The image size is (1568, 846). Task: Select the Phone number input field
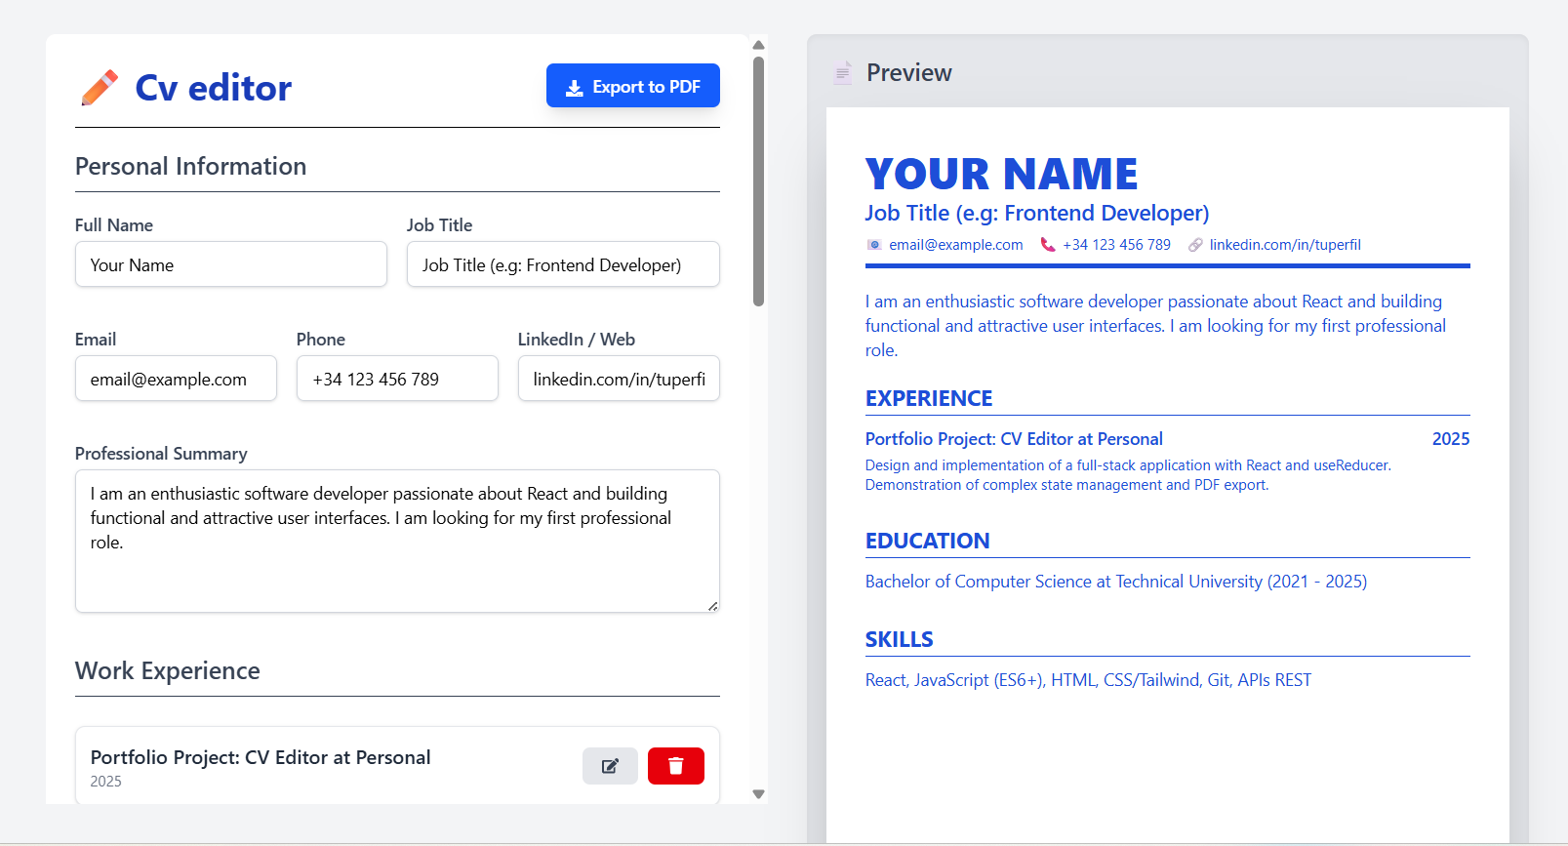[397, 379]
